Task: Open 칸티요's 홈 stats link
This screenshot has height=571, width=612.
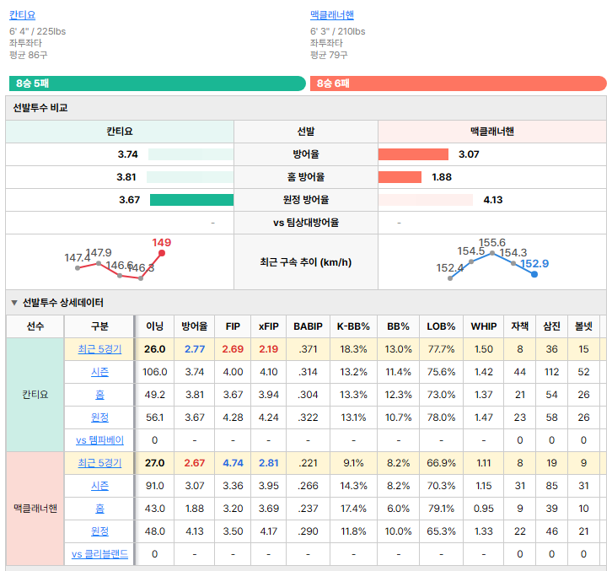Action: 99,395
